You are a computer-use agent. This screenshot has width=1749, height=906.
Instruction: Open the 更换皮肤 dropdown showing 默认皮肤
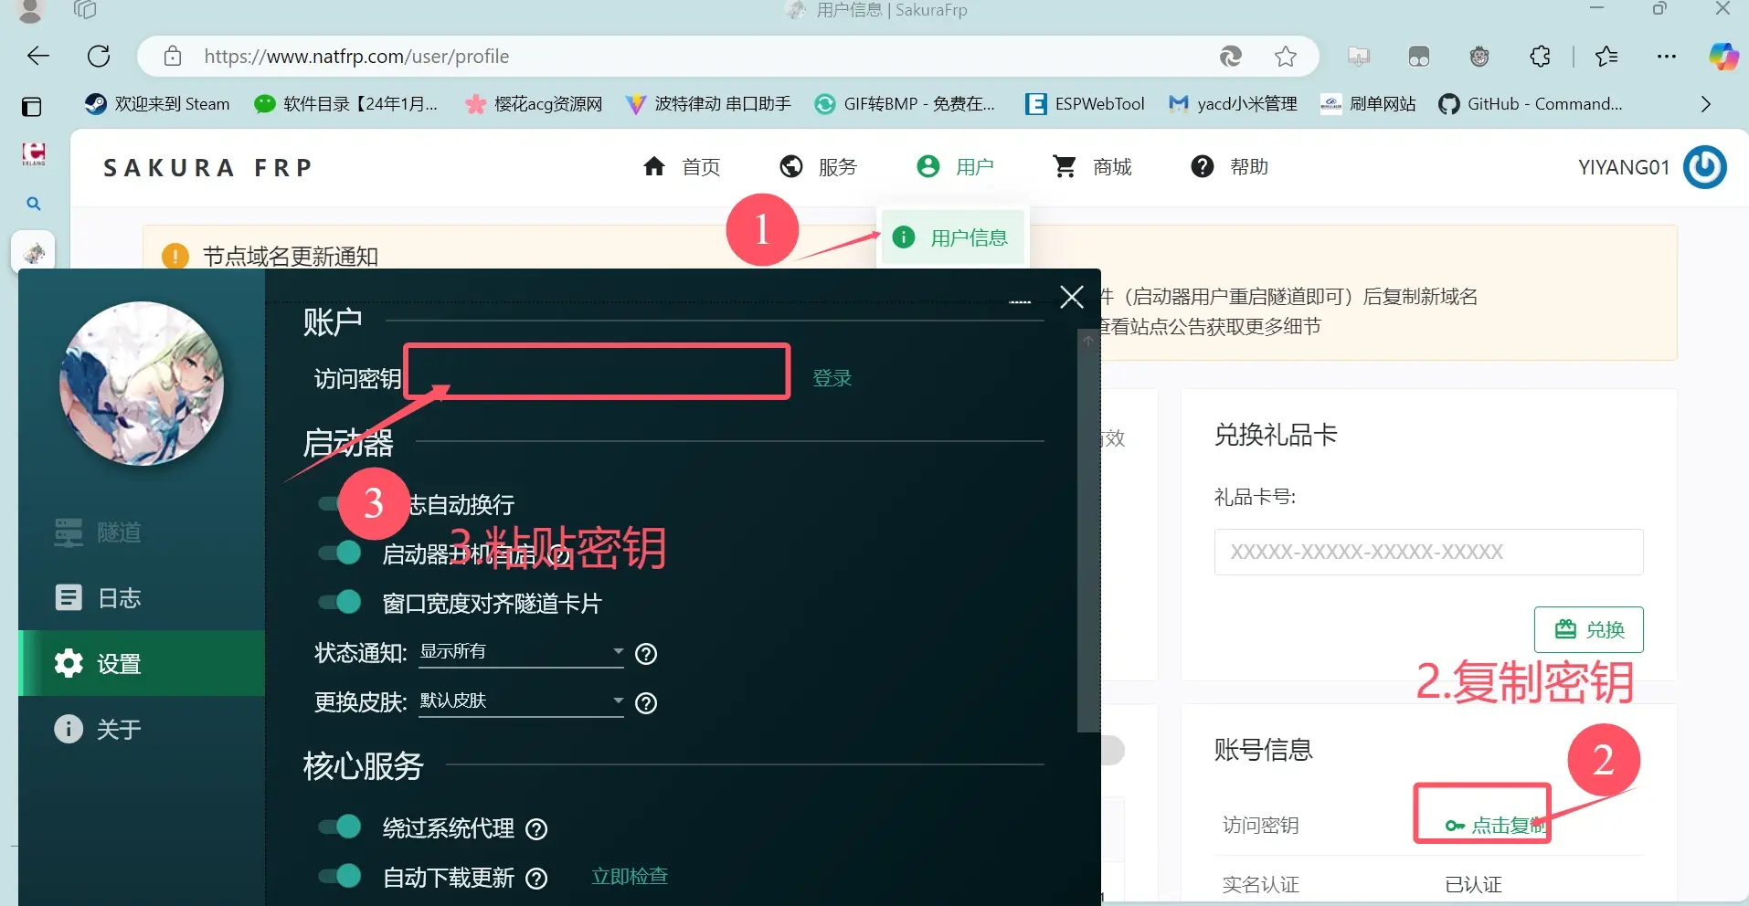(x=521, y=701)
